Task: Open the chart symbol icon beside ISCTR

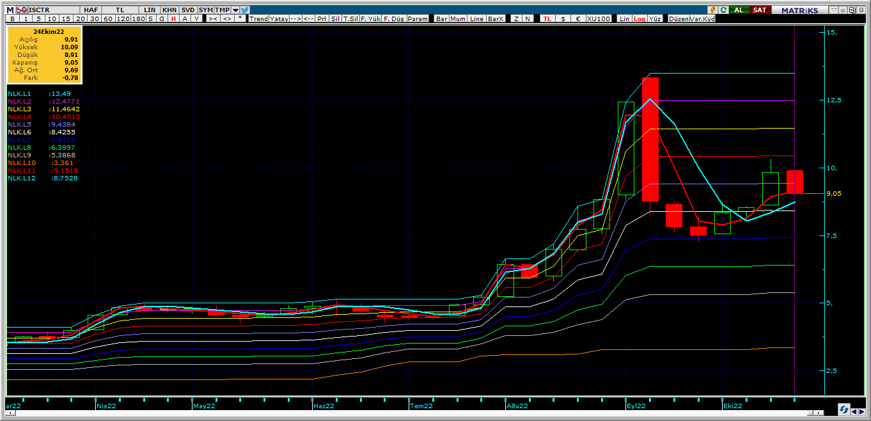Action: 22,10
